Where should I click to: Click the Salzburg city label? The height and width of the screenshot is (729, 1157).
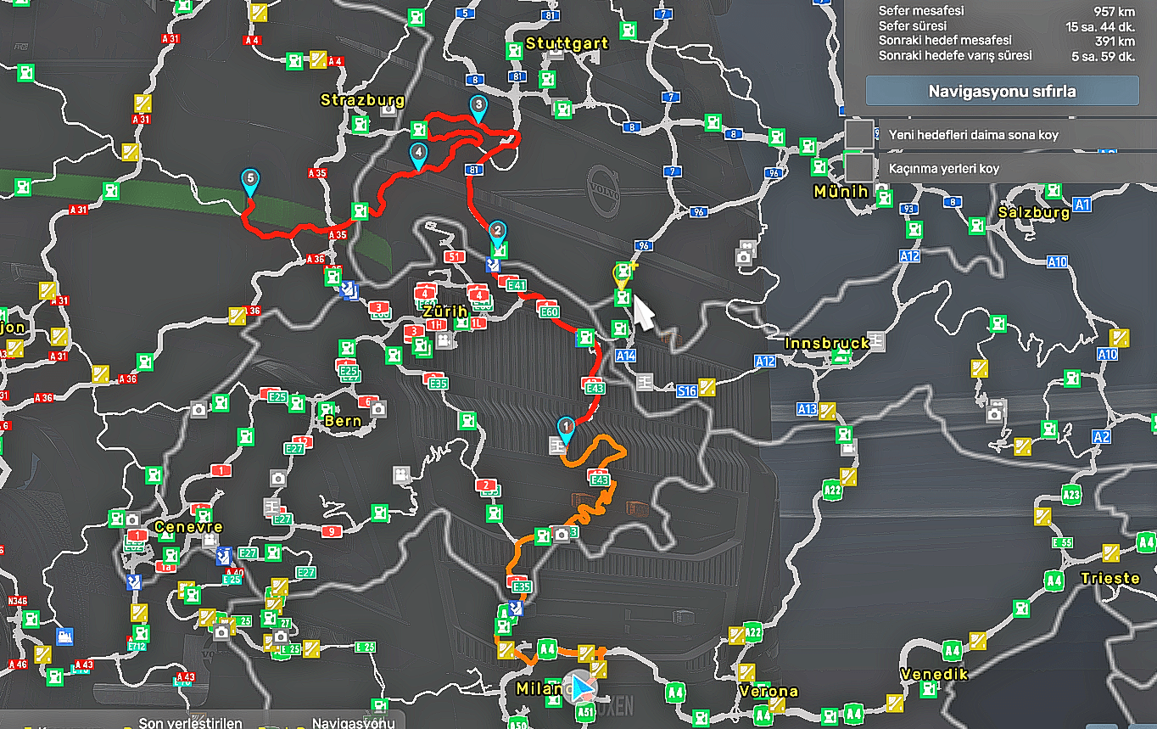(x=1034, y=213)
